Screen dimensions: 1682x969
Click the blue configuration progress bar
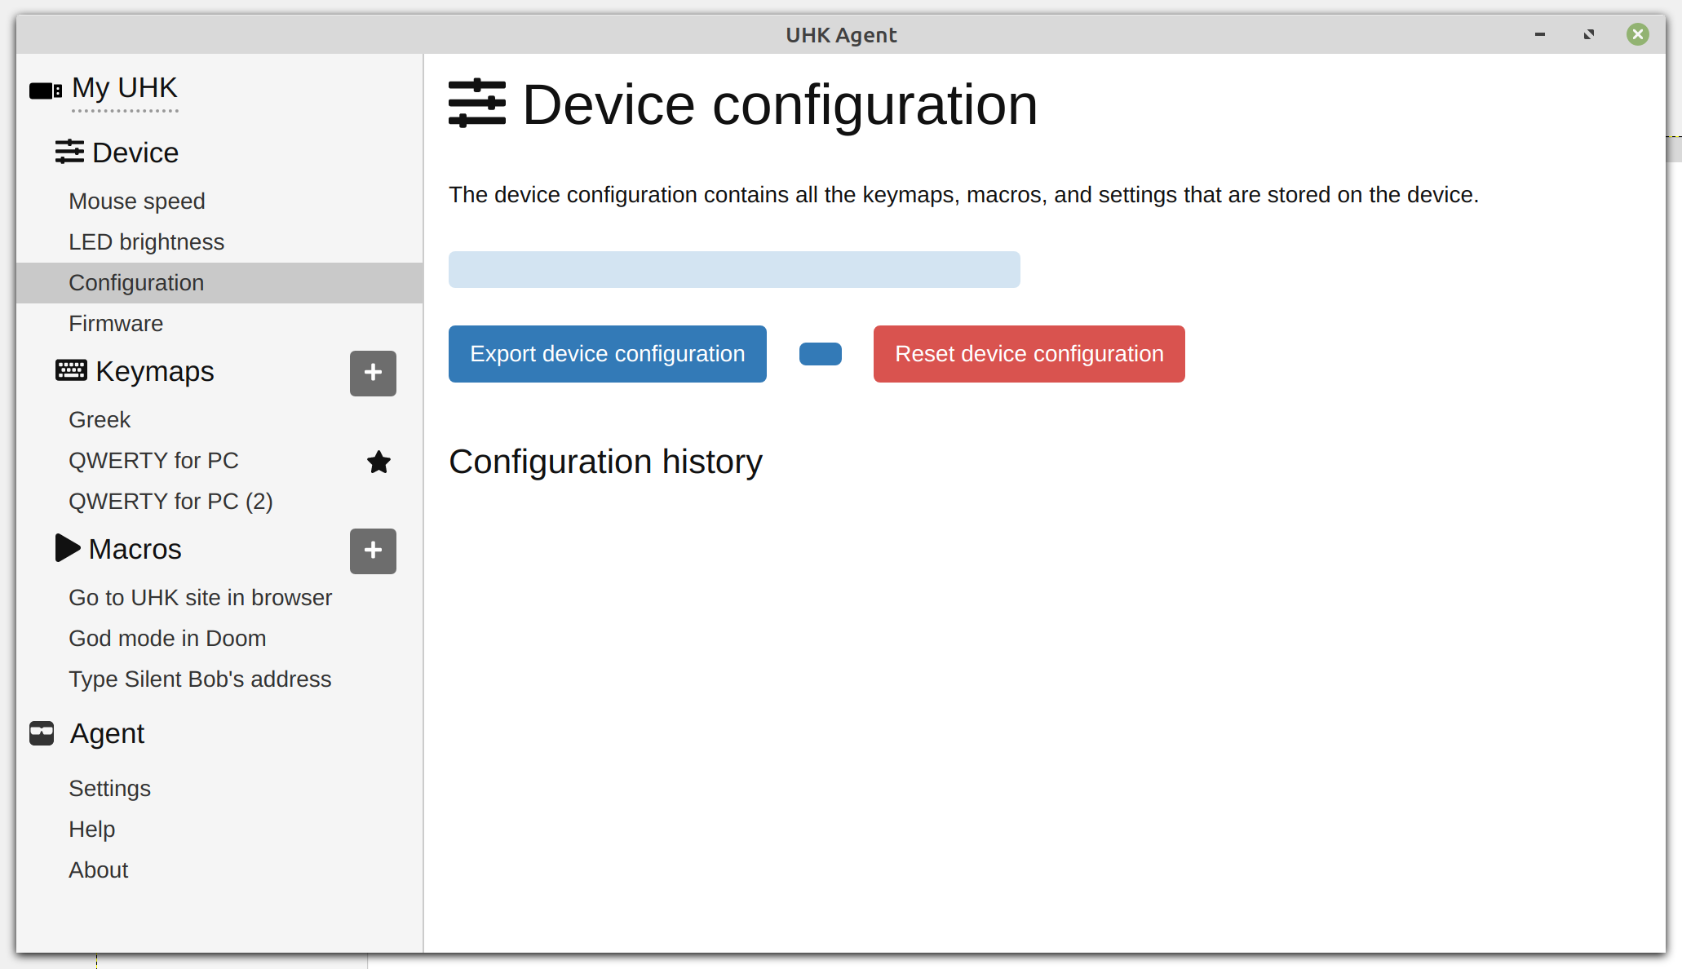click(x=733, y=269)
